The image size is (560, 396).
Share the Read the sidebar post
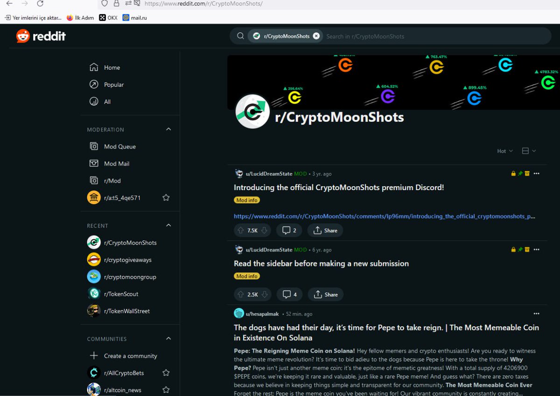pyautogui.click(x=326, y=294)
